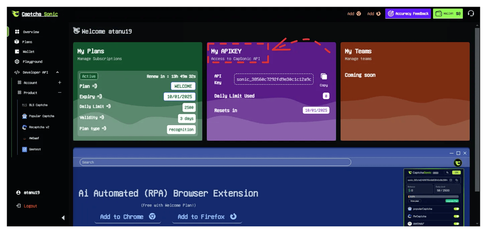
Task: Go to Plans in sidebar
Action: click(27, 42)
